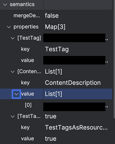Select the key row showing TestTag
This screenshot has height=144, width=115.
point(56,49)
